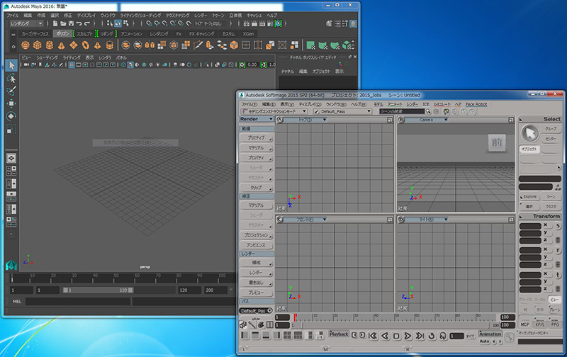Viewport: 567px width, 357px height.
Task: Open the construction mode dropdown in Softimage
Action: (274, 112)
